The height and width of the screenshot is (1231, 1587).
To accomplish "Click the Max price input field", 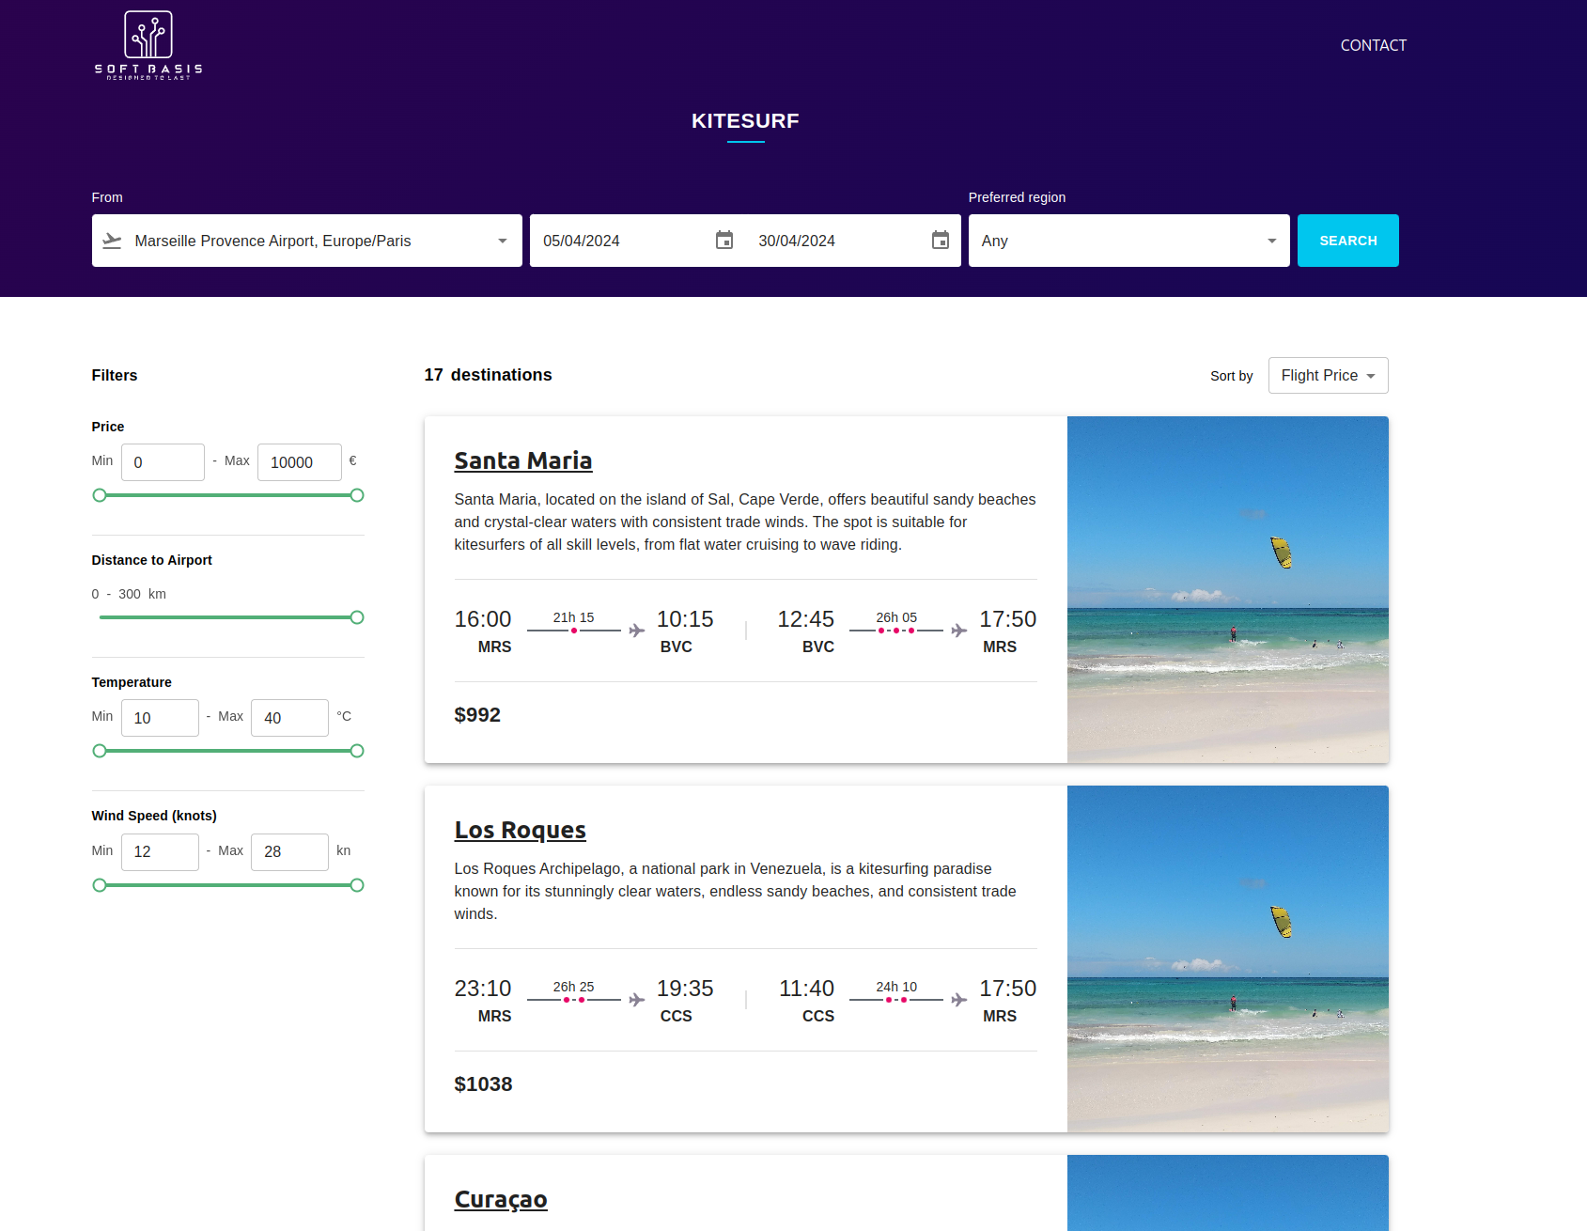I will pos(299,462).
